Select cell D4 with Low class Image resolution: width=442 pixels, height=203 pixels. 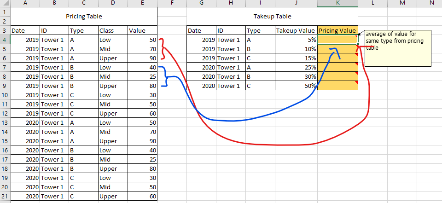113,40
